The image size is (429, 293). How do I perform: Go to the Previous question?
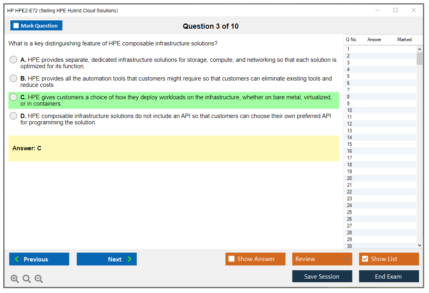pos(39,259)
